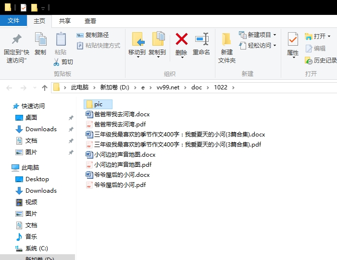Click the Pin to Quick Access icon
Screen dimensions: 337x260
[16, 39]
